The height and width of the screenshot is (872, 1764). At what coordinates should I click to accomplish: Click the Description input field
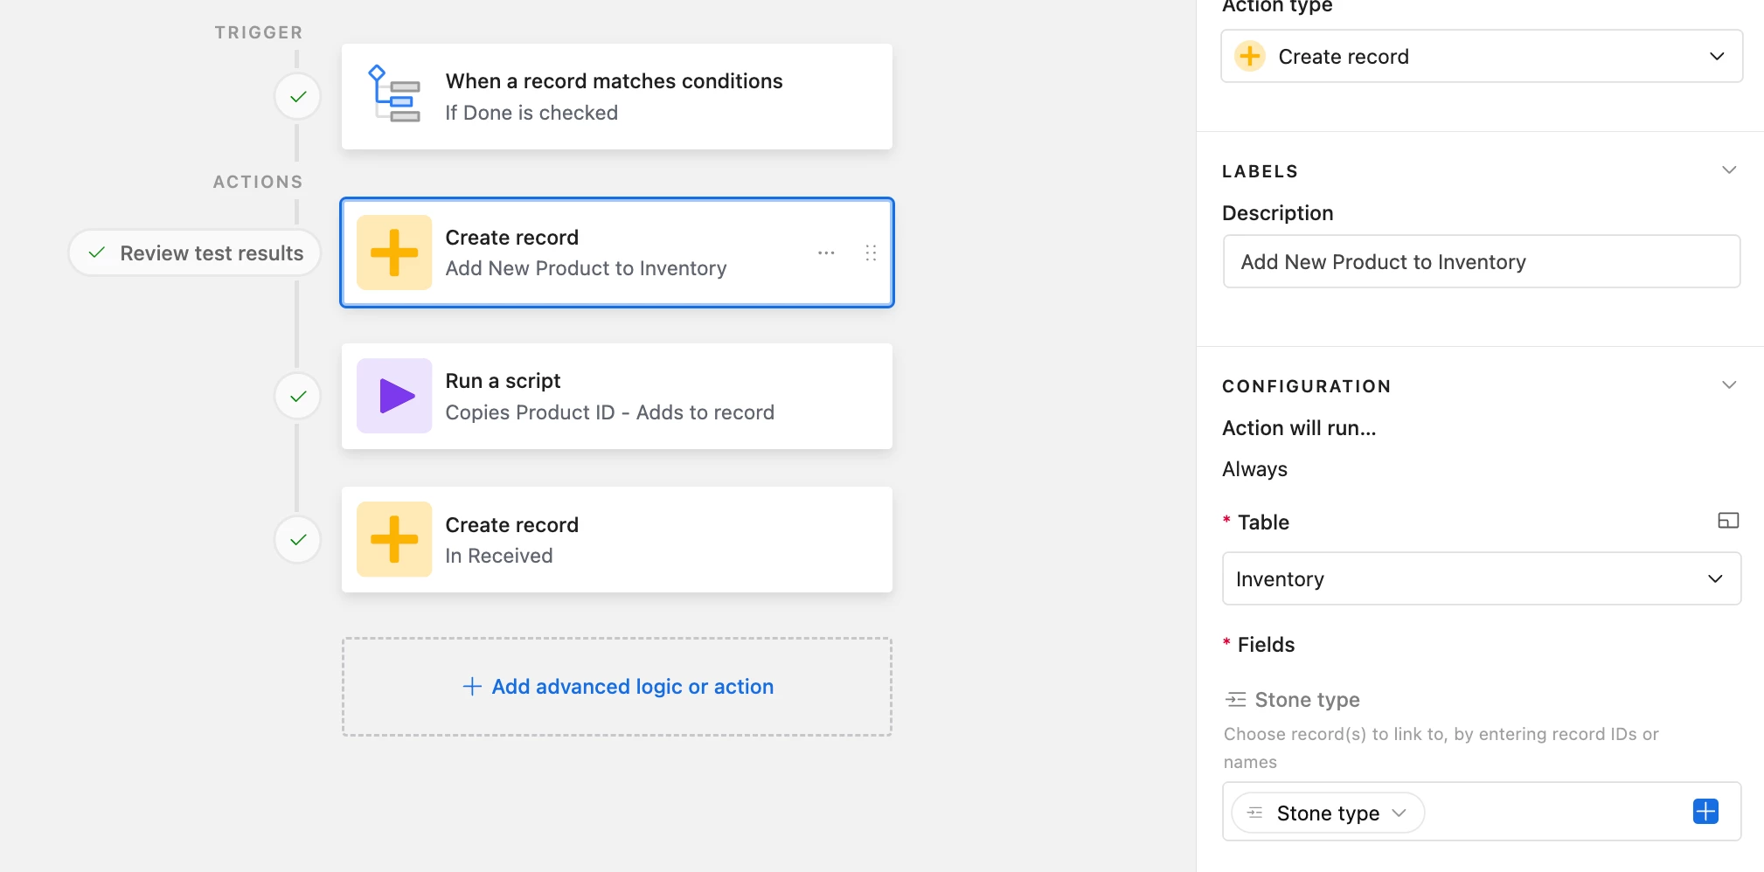pos(1481,262)
